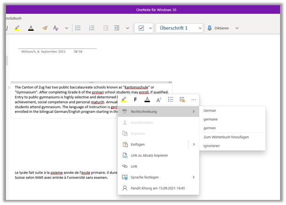This screenshot has height=205, width=286.
Task: Click the format painter icon in the ribbon
Action: click(44, 28)
